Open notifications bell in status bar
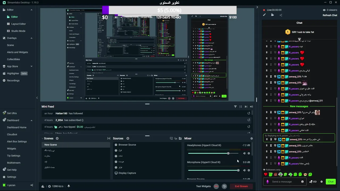 (x=69, y=186)
